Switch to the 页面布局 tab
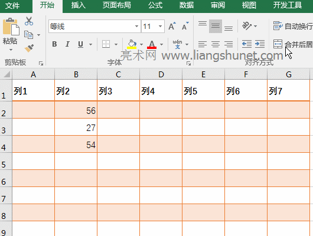Viewport: 313px width, 236px height. 117,5
